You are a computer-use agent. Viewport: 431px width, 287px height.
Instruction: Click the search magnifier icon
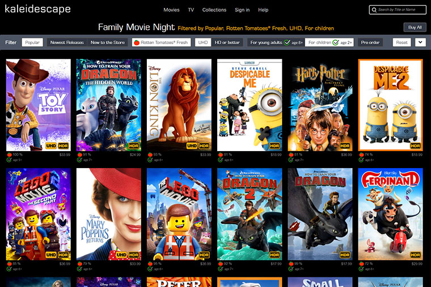(x=374, y=10)
